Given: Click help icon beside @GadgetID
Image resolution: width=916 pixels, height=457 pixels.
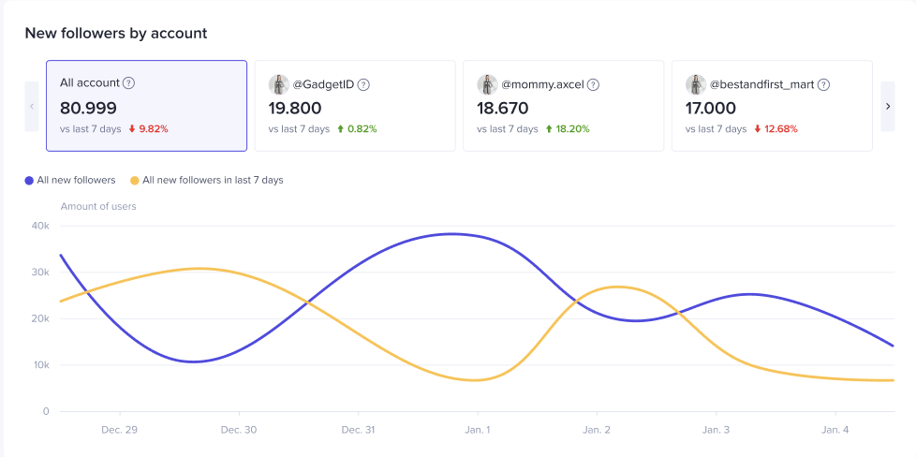Looking at the screenshot, I should pyautogui.click(x=363, y=84).
